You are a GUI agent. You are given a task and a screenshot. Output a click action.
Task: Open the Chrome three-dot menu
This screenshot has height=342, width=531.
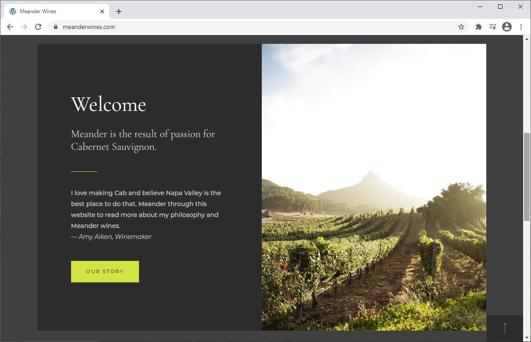(x=521, y=27)
